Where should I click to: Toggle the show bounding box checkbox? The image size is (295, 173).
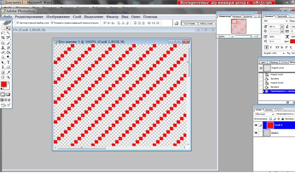click(52, 23)
